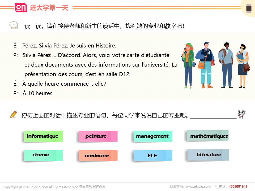The image size is (255, 191).
Task: Click the mobile phone icon top right
Action: [249, 8]
